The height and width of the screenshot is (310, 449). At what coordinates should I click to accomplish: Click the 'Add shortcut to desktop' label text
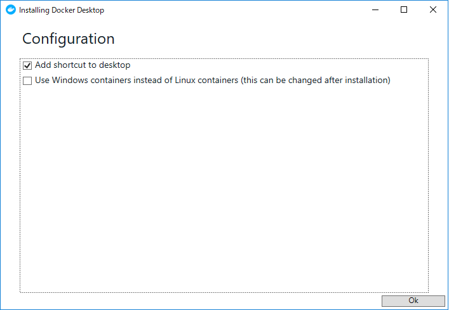pyautogui.click(x=83, y=65)
